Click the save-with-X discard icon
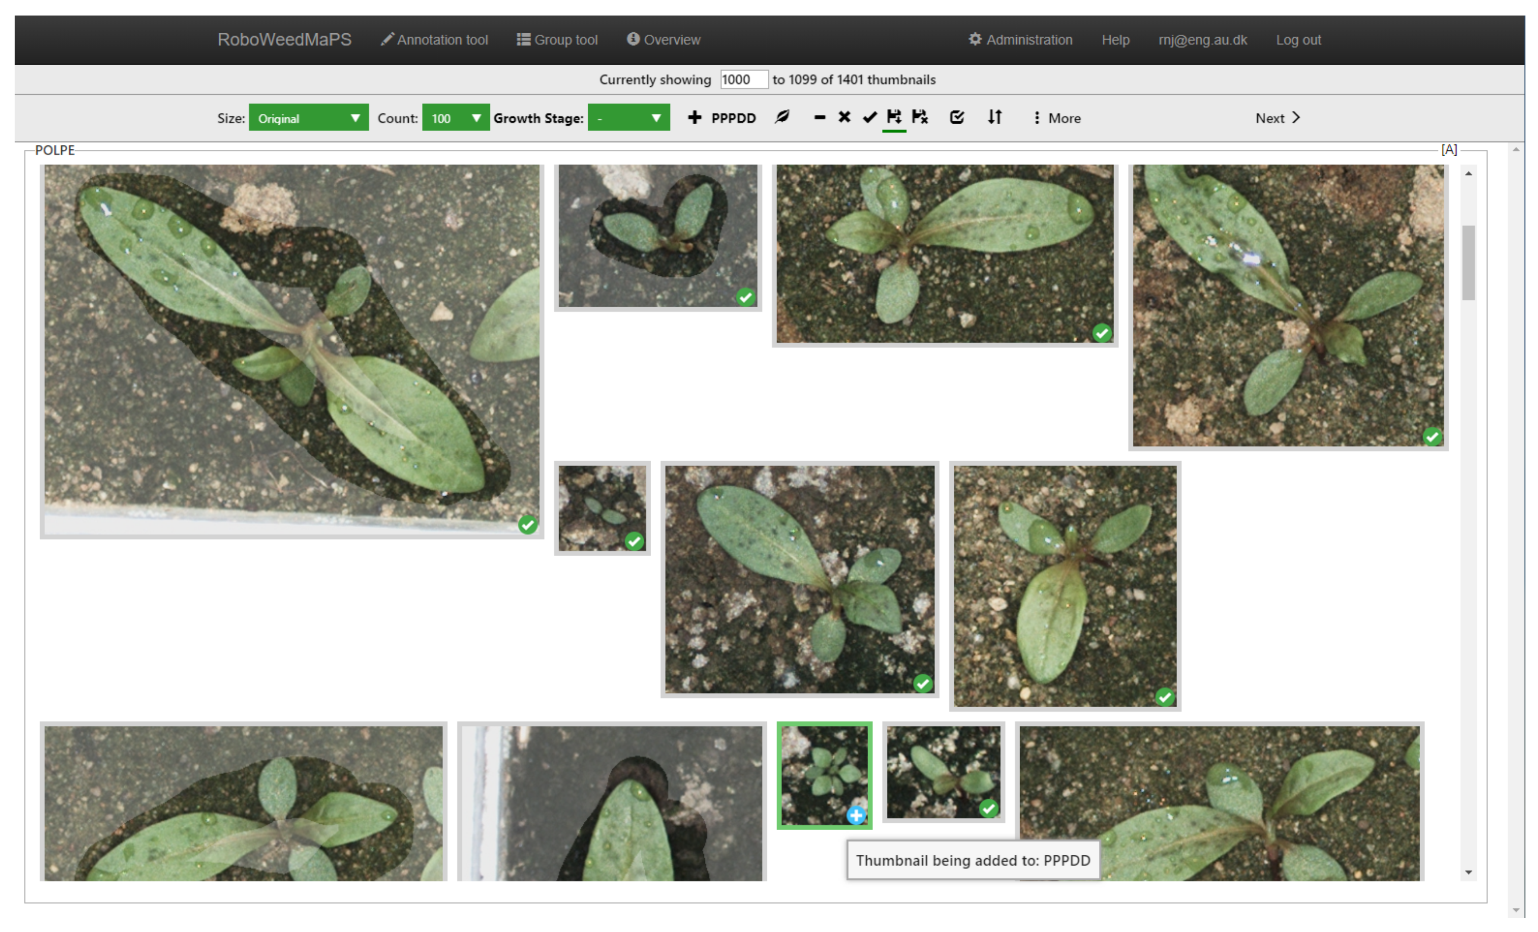 (x=920, y=117)
